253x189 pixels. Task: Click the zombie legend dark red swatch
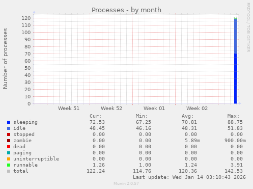coord(9,141)
